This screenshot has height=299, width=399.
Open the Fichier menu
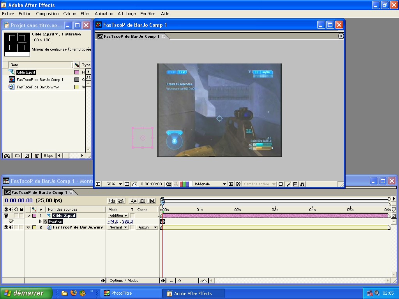8,14
